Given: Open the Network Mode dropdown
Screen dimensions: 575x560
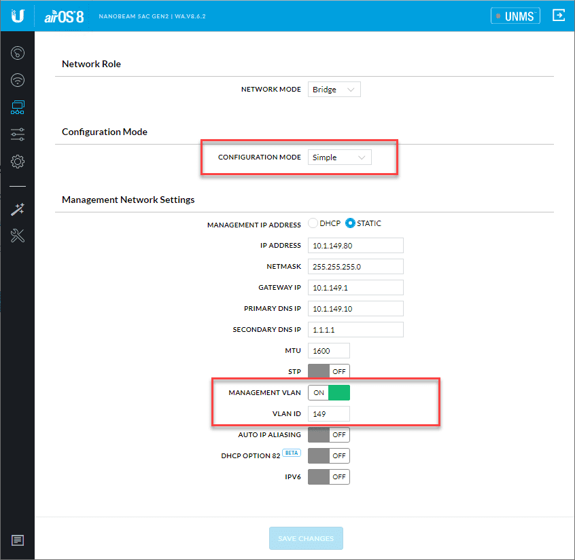Looking at the screenshot, I should (x=334, y=89).
